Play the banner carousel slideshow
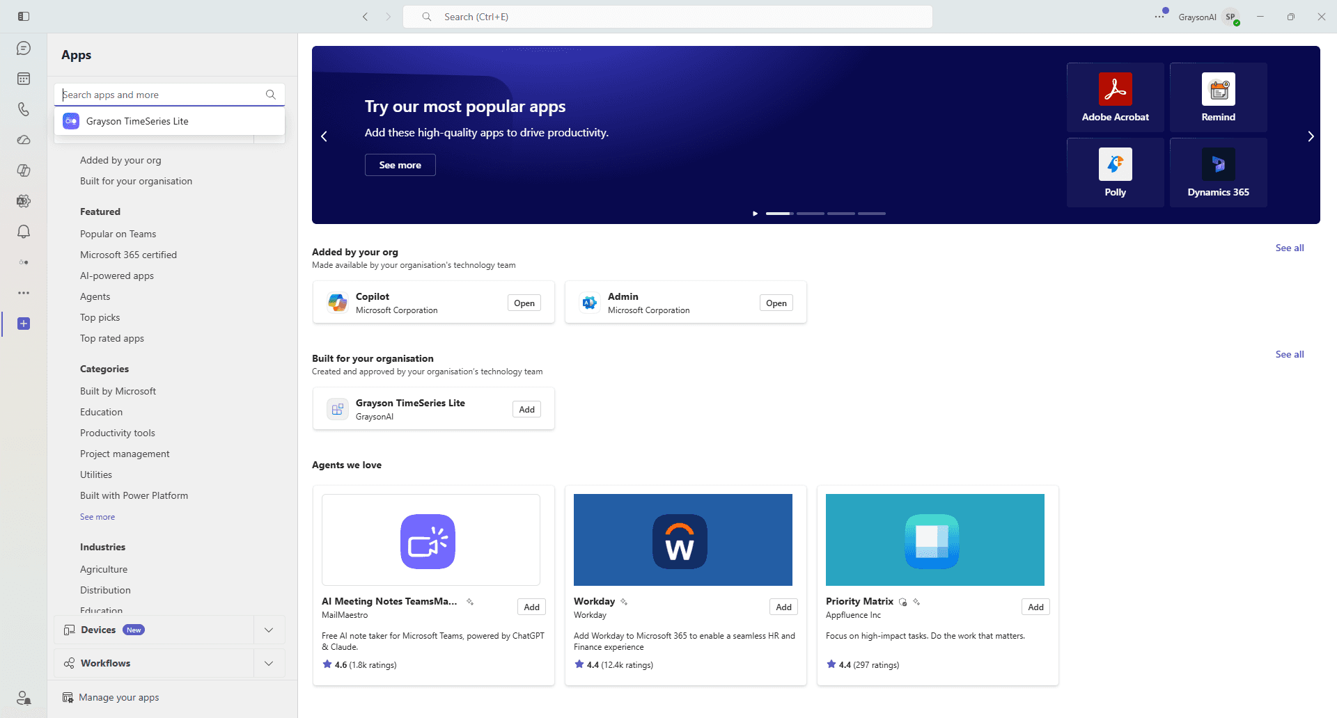The width and height of the screenshot is (1337, 718). [x=755, y=214]
